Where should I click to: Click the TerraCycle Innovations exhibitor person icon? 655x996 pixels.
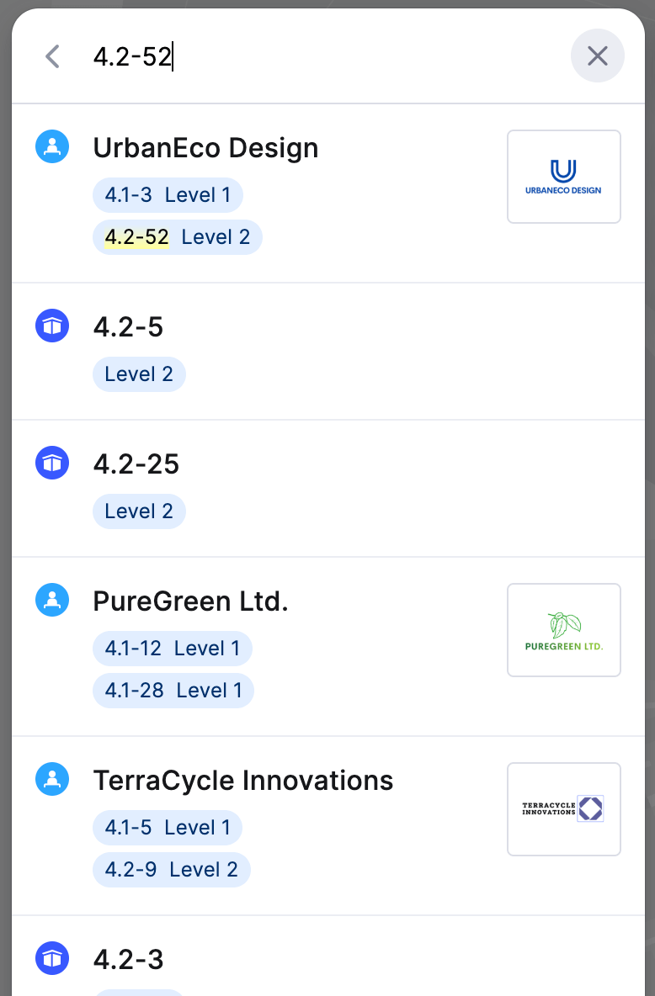52,780
